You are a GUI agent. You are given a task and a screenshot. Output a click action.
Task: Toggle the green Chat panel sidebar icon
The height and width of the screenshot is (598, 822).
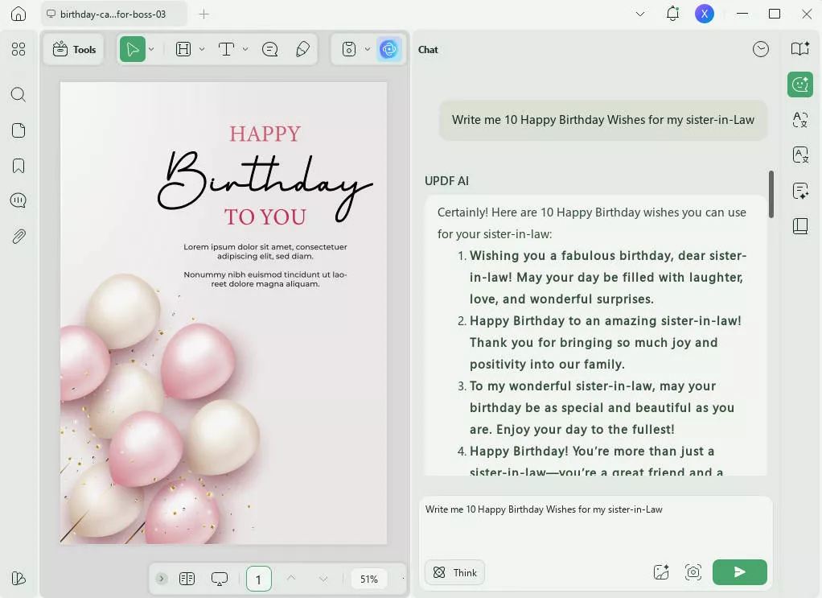(x=800, y=84)
